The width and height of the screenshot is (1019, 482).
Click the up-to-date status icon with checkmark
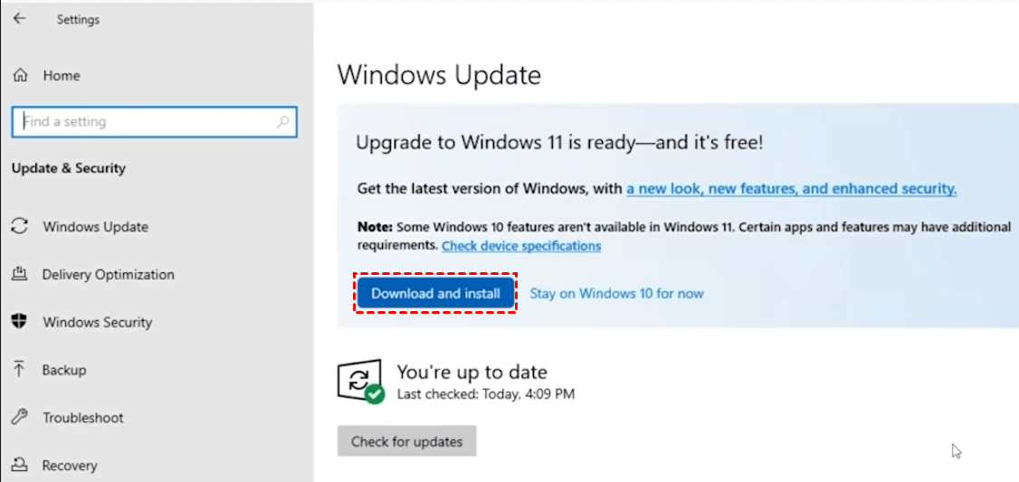(361, 383)
